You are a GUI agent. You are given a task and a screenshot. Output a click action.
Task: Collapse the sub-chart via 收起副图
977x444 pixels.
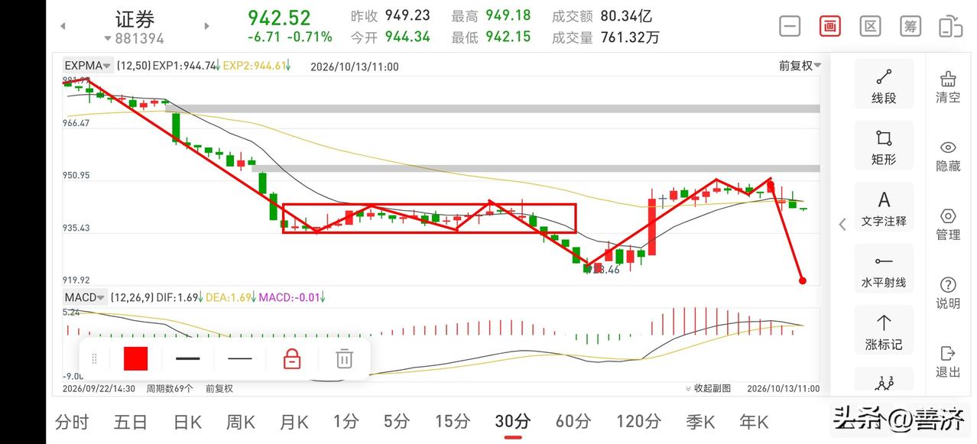click(x=708, y=388)
